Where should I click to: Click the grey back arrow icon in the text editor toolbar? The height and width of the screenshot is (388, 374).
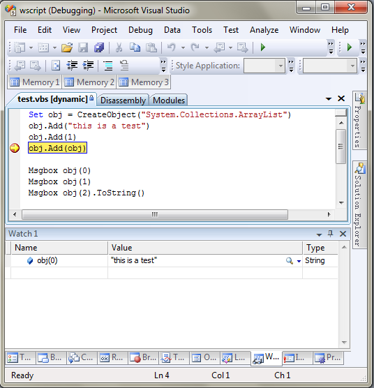[x=20, y=66]
